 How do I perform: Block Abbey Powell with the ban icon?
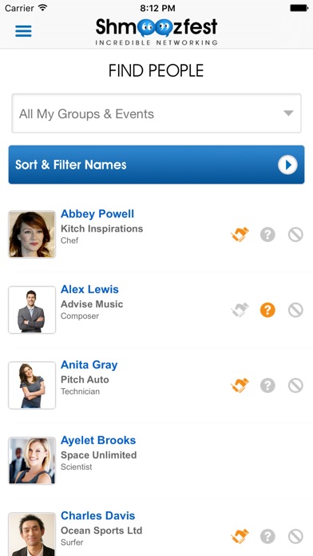[295, 235]
